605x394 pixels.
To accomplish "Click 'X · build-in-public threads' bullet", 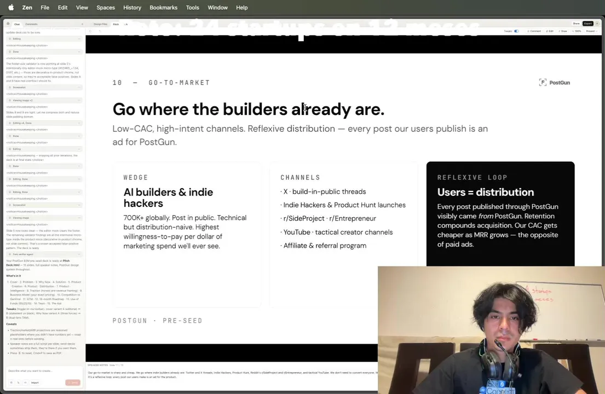I will click(324, 192).
